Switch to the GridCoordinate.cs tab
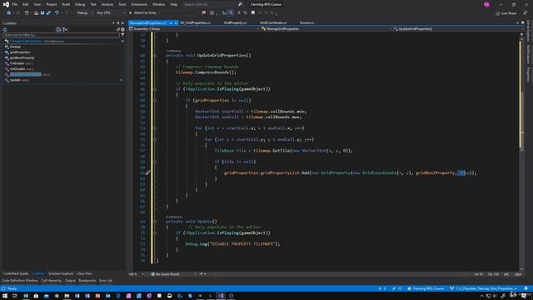 coord(273,22)
